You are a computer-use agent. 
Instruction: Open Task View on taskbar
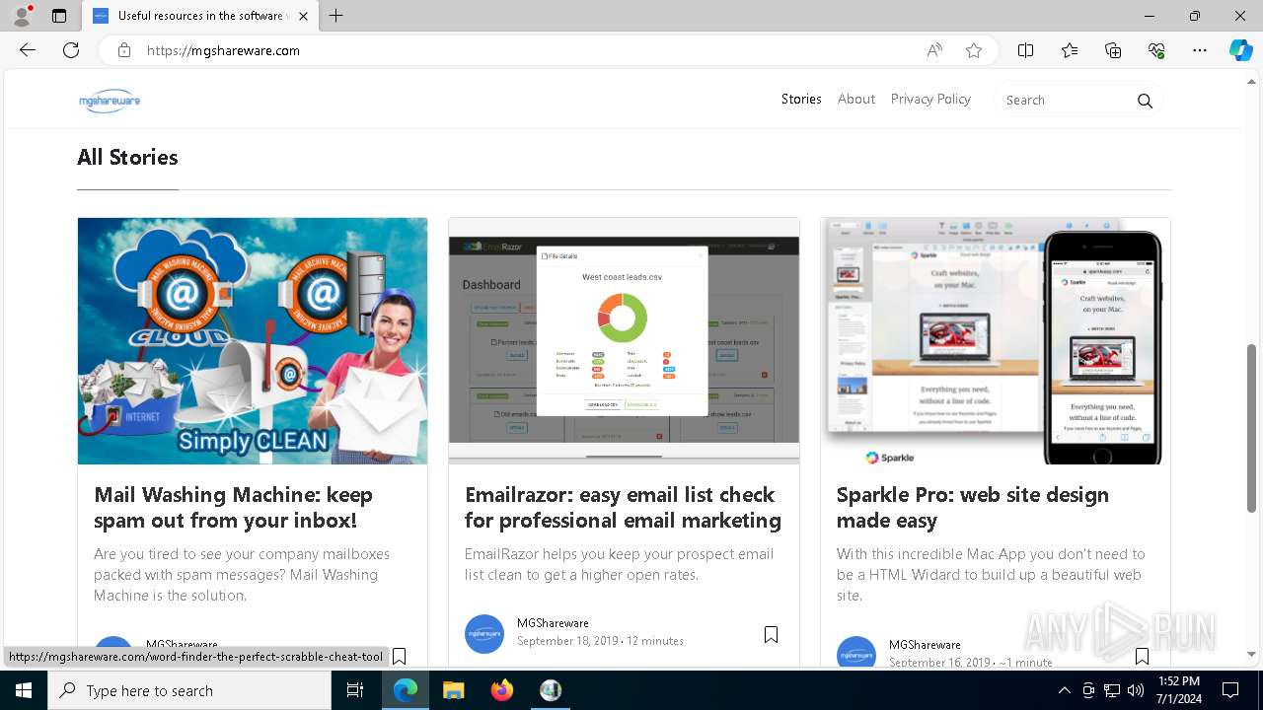tap(355, 690)
